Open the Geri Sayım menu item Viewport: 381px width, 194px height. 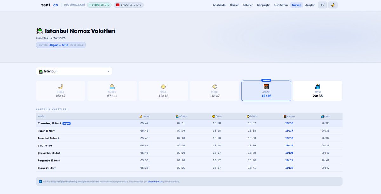pos(281,5)
